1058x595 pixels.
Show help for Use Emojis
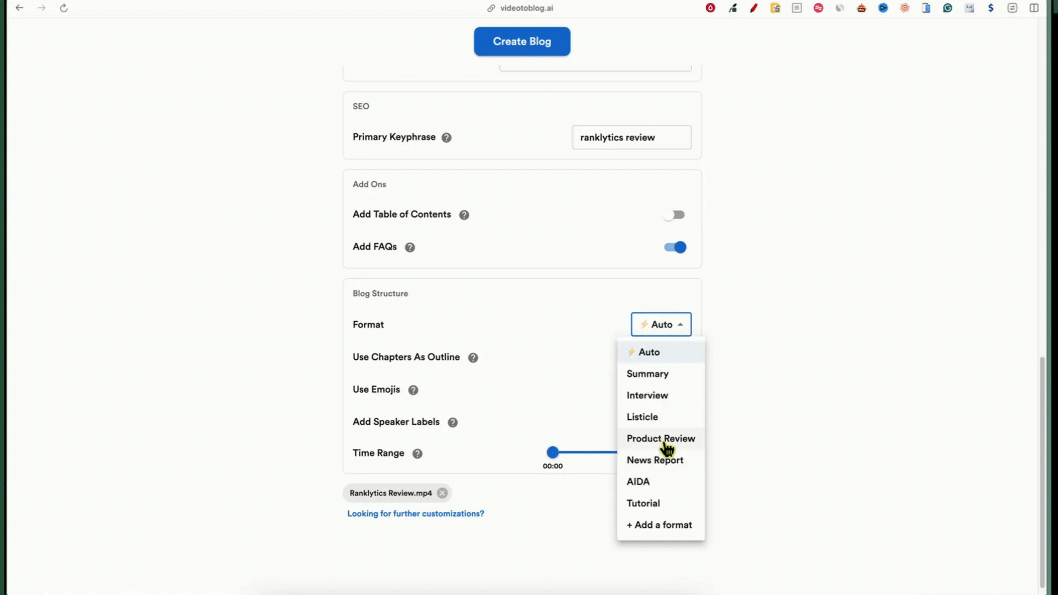pos(413,390)
